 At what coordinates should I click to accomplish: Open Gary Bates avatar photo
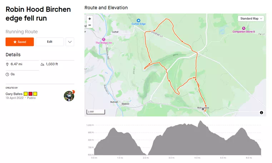[69, 96]
